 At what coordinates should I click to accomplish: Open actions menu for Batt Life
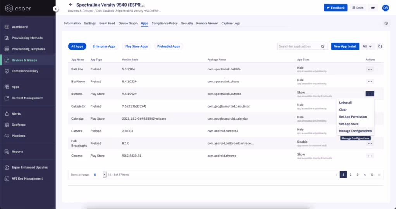(370, 69)
